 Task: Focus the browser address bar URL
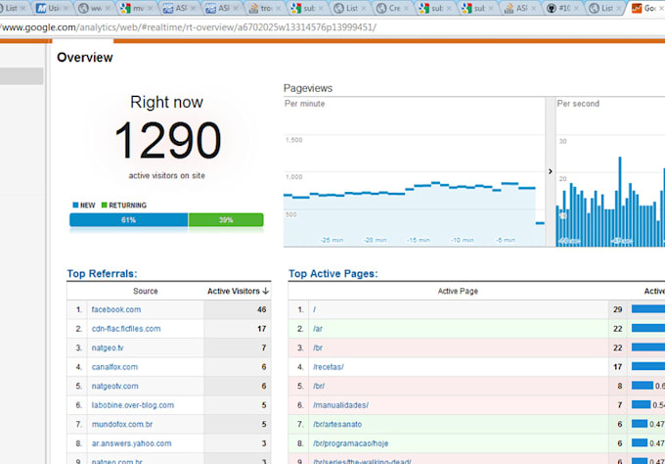point(188,27)
